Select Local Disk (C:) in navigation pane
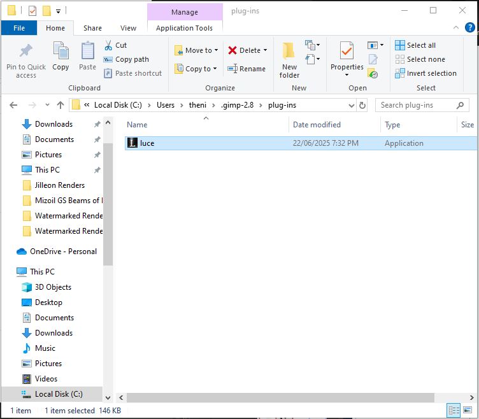479x419 pixels. click(x=52, y=394)
